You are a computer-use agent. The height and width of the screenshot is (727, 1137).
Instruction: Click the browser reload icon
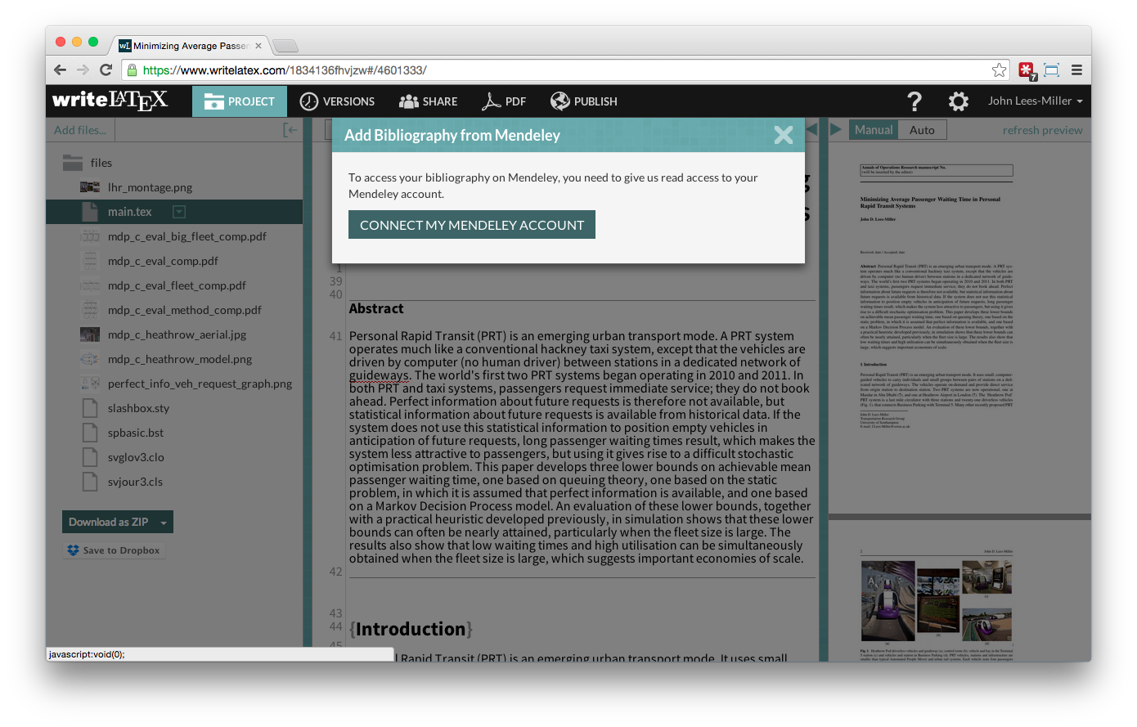click(106, 70)
